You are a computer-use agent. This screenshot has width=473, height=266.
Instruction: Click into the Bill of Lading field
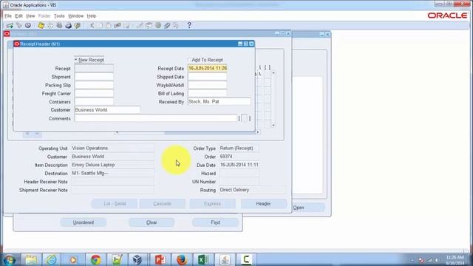click(208, 94)
